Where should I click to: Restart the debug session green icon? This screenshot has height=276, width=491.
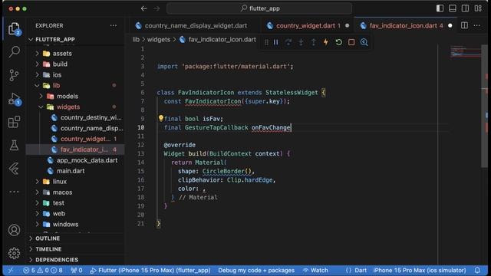coord(338,42)
